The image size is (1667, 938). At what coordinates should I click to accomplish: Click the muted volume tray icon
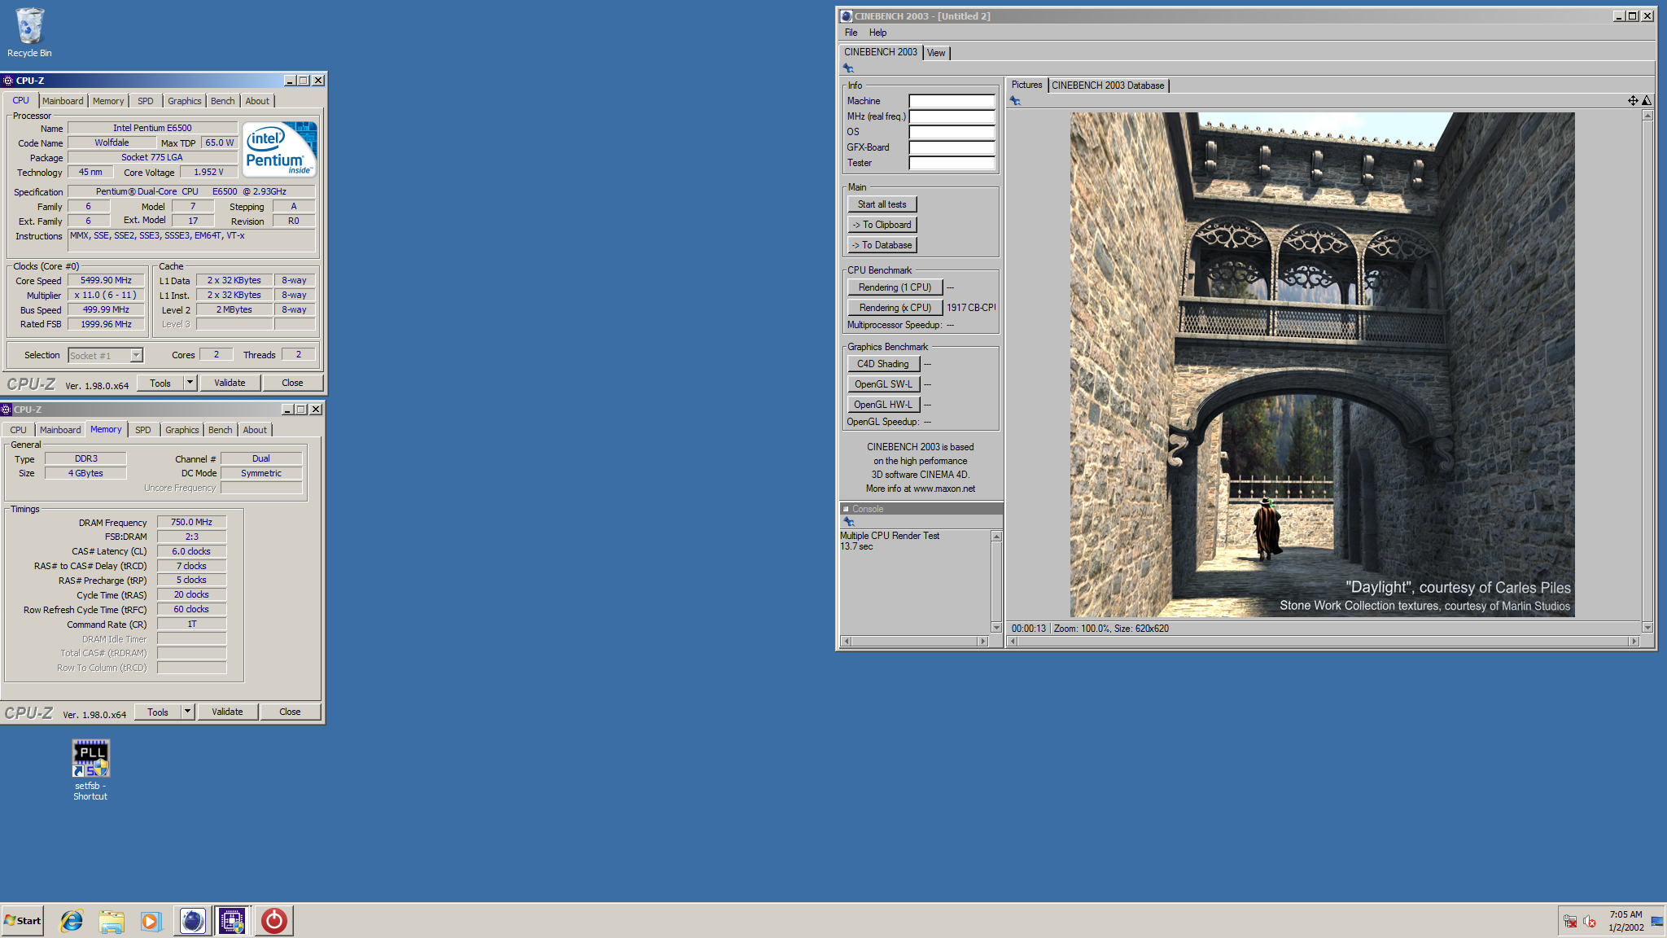click(x=1590, y=922)
